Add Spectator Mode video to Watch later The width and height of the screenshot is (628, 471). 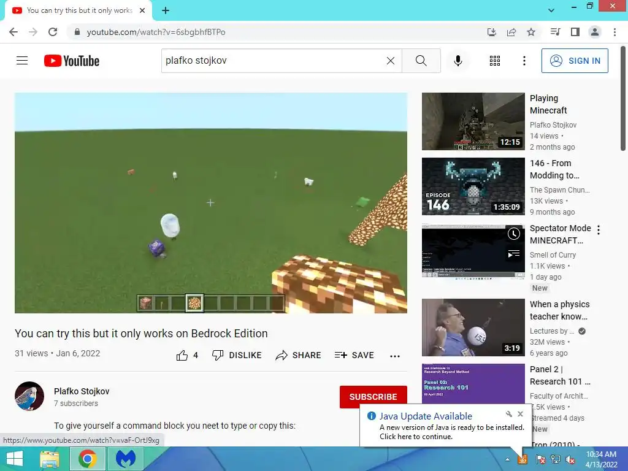pyautogui.click(x=514, y=234)
